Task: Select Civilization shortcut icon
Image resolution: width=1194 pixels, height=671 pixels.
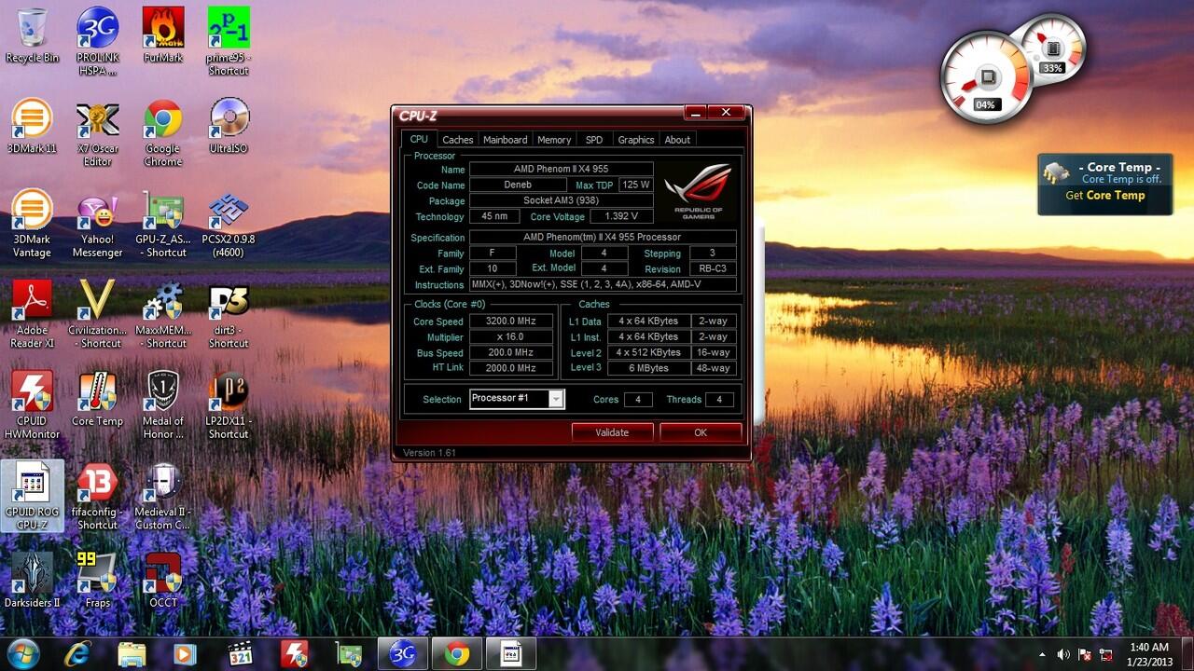Action: pyautogui.click(x=97, y=314)
